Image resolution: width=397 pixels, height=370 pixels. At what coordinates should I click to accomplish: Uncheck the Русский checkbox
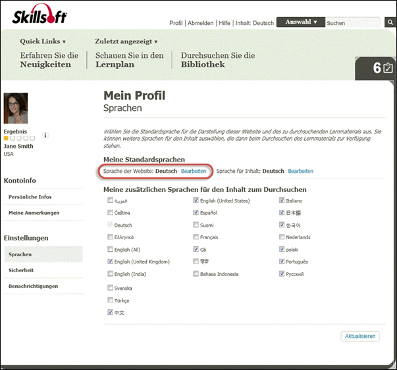(x=282, y=273)
